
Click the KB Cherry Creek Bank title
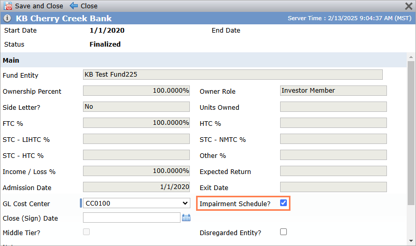click(x=64, y=18)
